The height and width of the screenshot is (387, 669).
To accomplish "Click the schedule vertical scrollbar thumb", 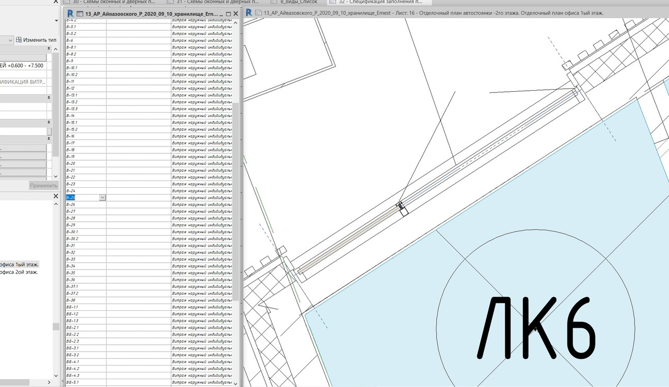I will 237,202.
